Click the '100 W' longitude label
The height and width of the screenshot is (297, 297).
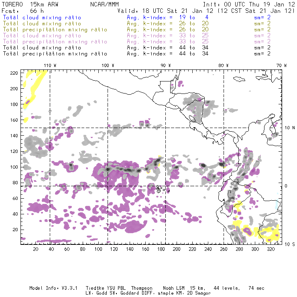coord(108,65)
